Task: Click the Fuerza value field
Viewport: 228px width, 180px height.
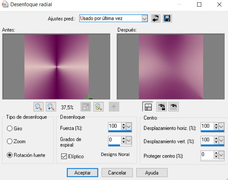Action: coord(115,126)
